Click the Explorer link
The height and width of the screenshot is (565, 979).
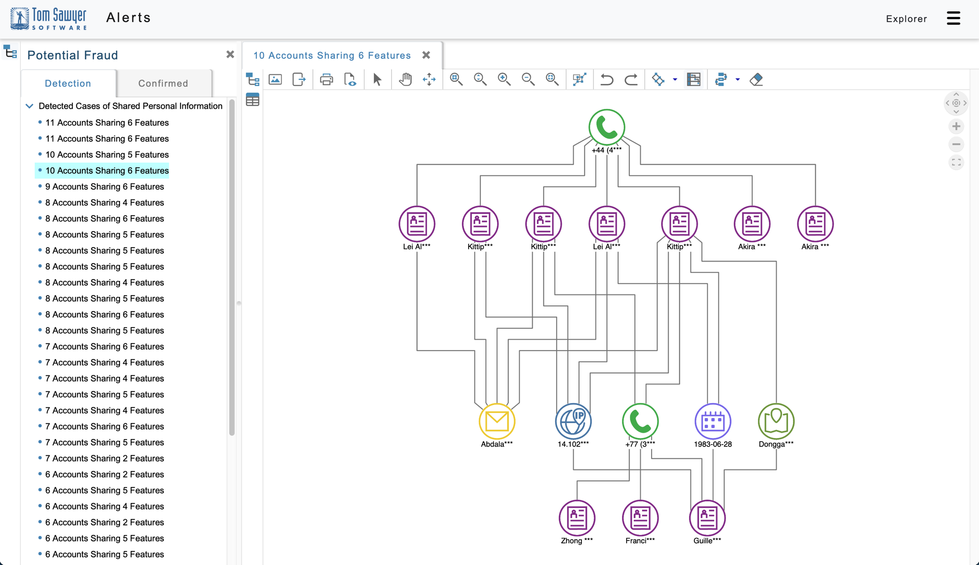(x=906, y=19)
